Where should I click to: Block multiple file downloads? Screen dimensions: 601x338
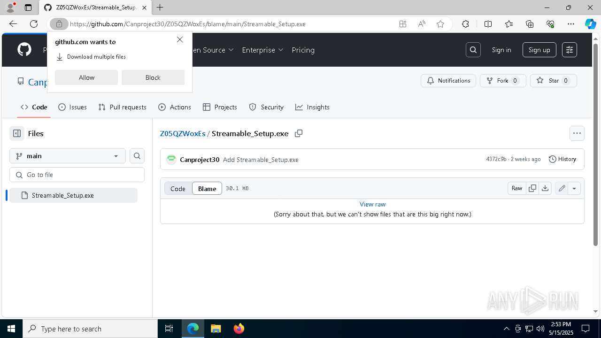click(x=153, y=77)
